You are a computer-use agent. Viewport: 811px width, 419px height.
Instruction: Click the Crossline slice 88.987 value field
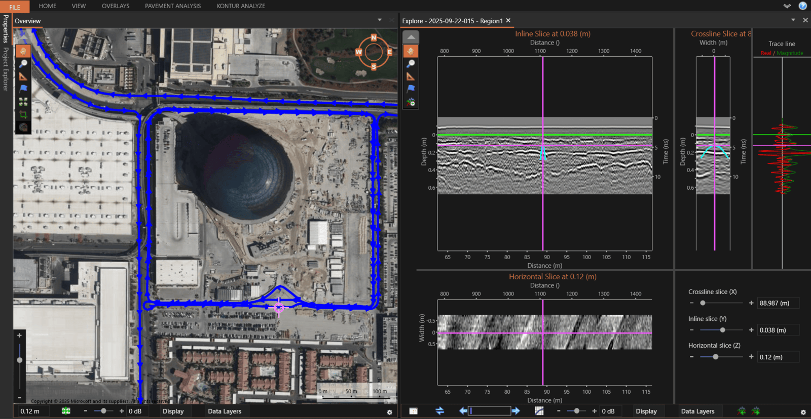click(x=778, y=303)
